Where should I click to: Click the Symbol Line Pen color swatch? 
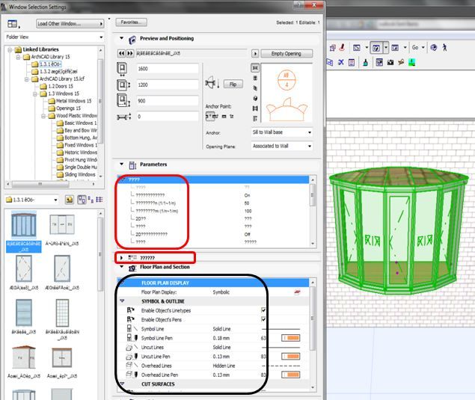pos(291,338)
